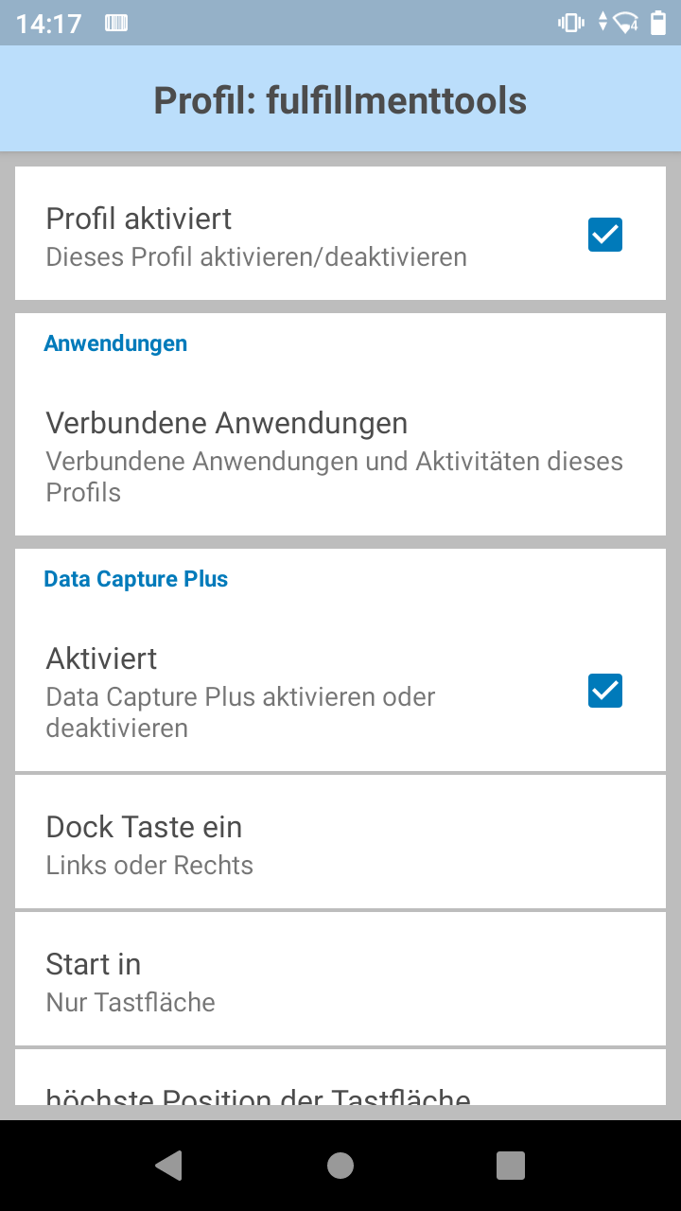Tap the 14:17 clock in status bar
Viewport: 681px width, 1211px height.
point(49,24)
